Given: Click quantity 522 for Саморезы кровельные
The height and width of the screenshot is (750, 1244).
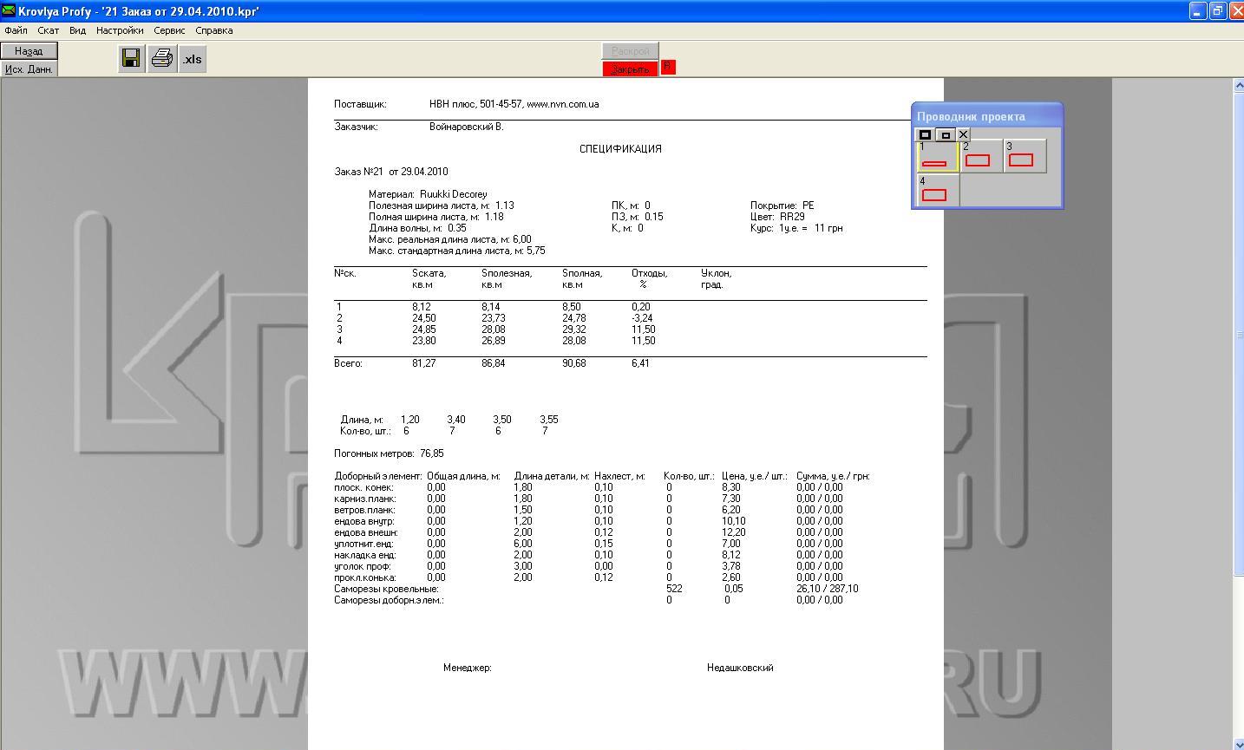Looking at the screenshot, I should (x=674, y=589).
